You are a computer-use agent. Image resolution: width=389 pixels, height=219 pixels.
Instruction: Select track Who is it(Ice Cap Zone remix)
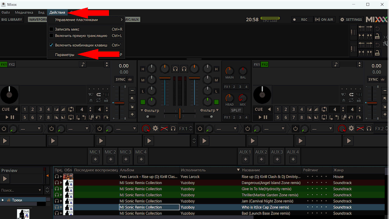coord(265,207)
